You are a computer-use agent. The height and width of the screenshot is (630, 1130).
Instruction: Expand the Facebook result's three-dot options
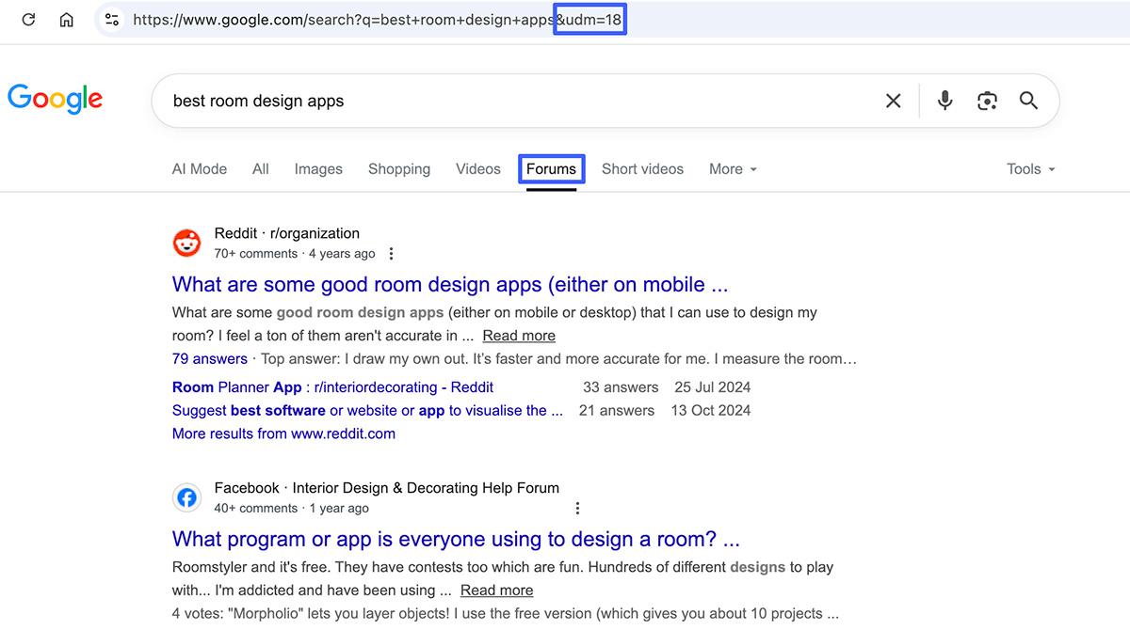click(577, 508)
